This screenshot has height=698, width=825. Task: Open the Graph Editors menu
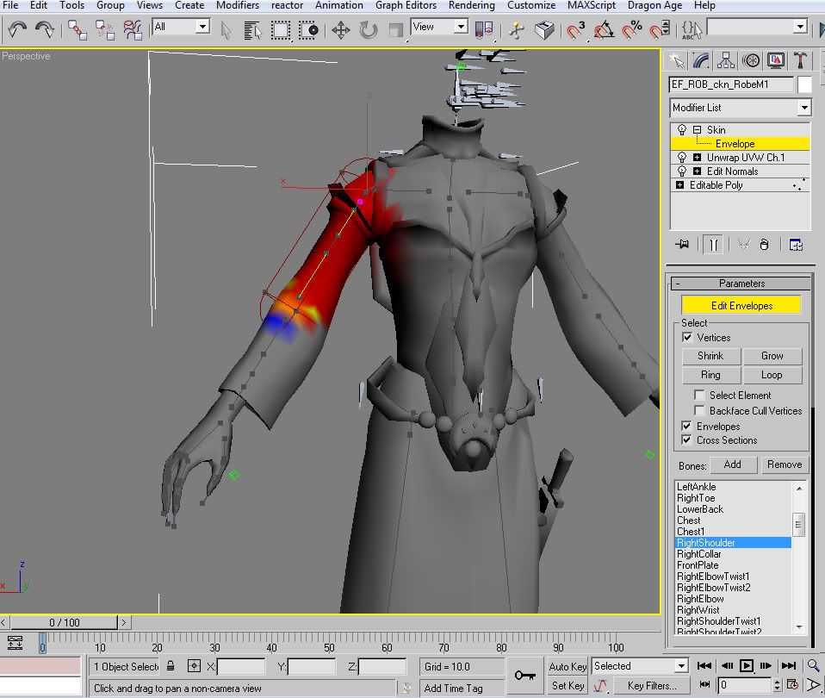coord(406,5)
